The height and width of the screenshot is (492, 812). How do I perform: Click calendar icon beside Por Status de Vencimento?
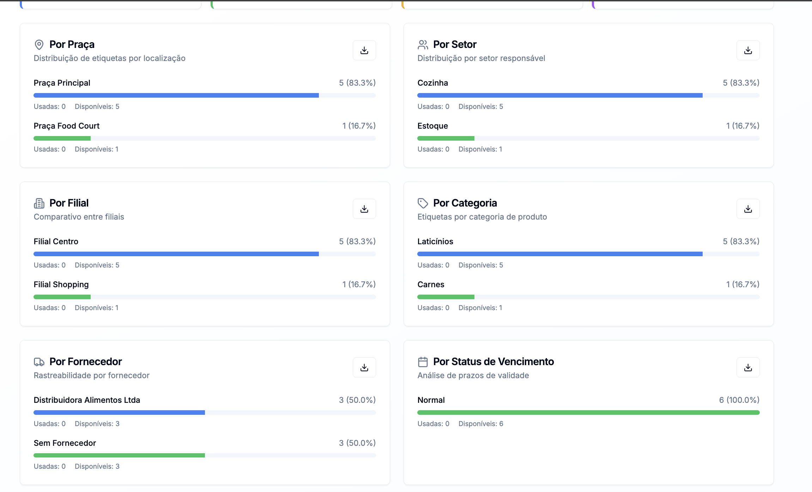(423, 362)
